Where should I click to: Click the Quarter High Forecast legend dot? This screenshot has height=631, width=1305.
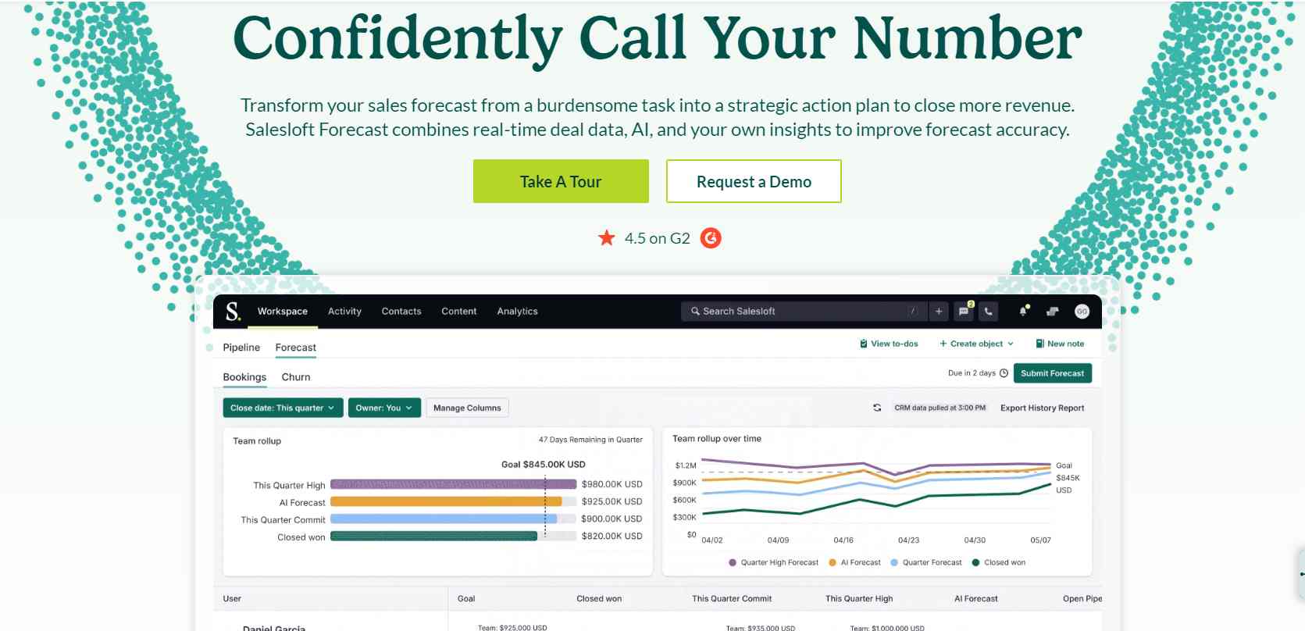coord(733,562)
